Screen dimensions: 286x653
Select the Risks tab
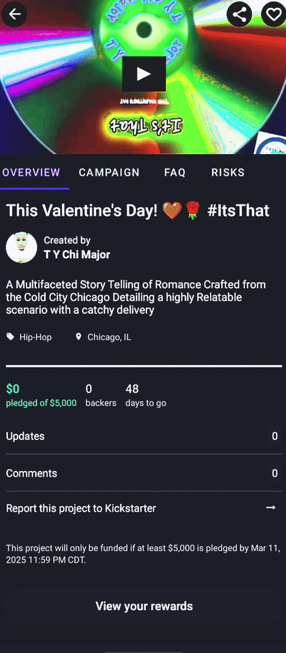228,173
